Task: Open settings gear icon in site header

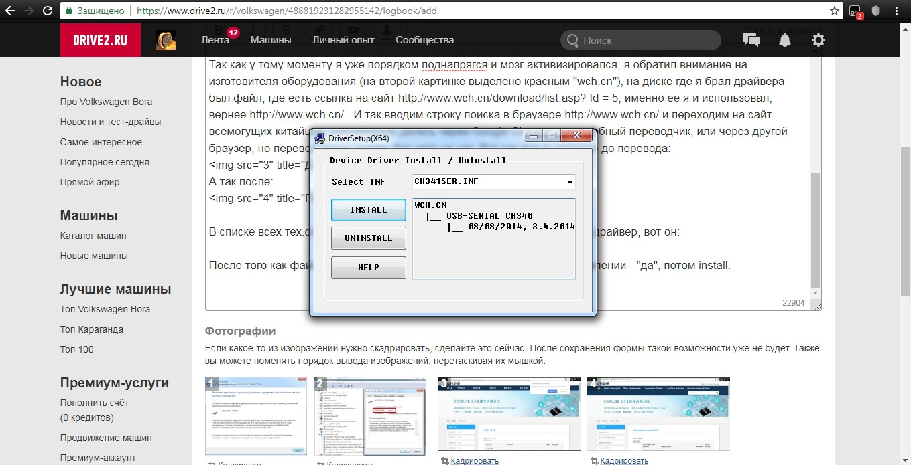Action: tap(818, 40)
